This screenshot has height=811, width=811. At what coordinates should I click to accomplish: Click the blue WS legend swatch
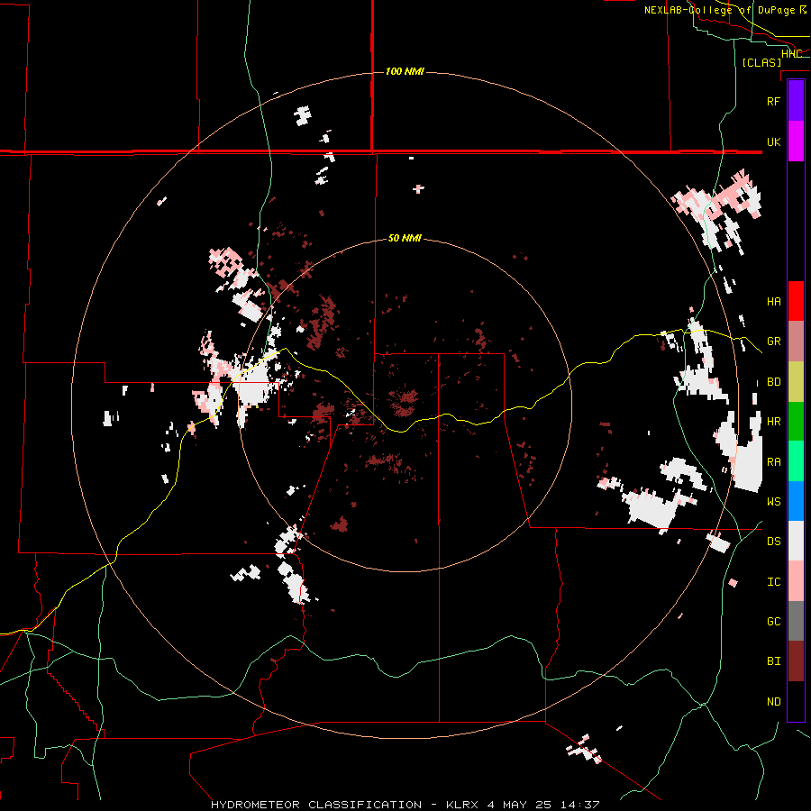pos(796,501)
